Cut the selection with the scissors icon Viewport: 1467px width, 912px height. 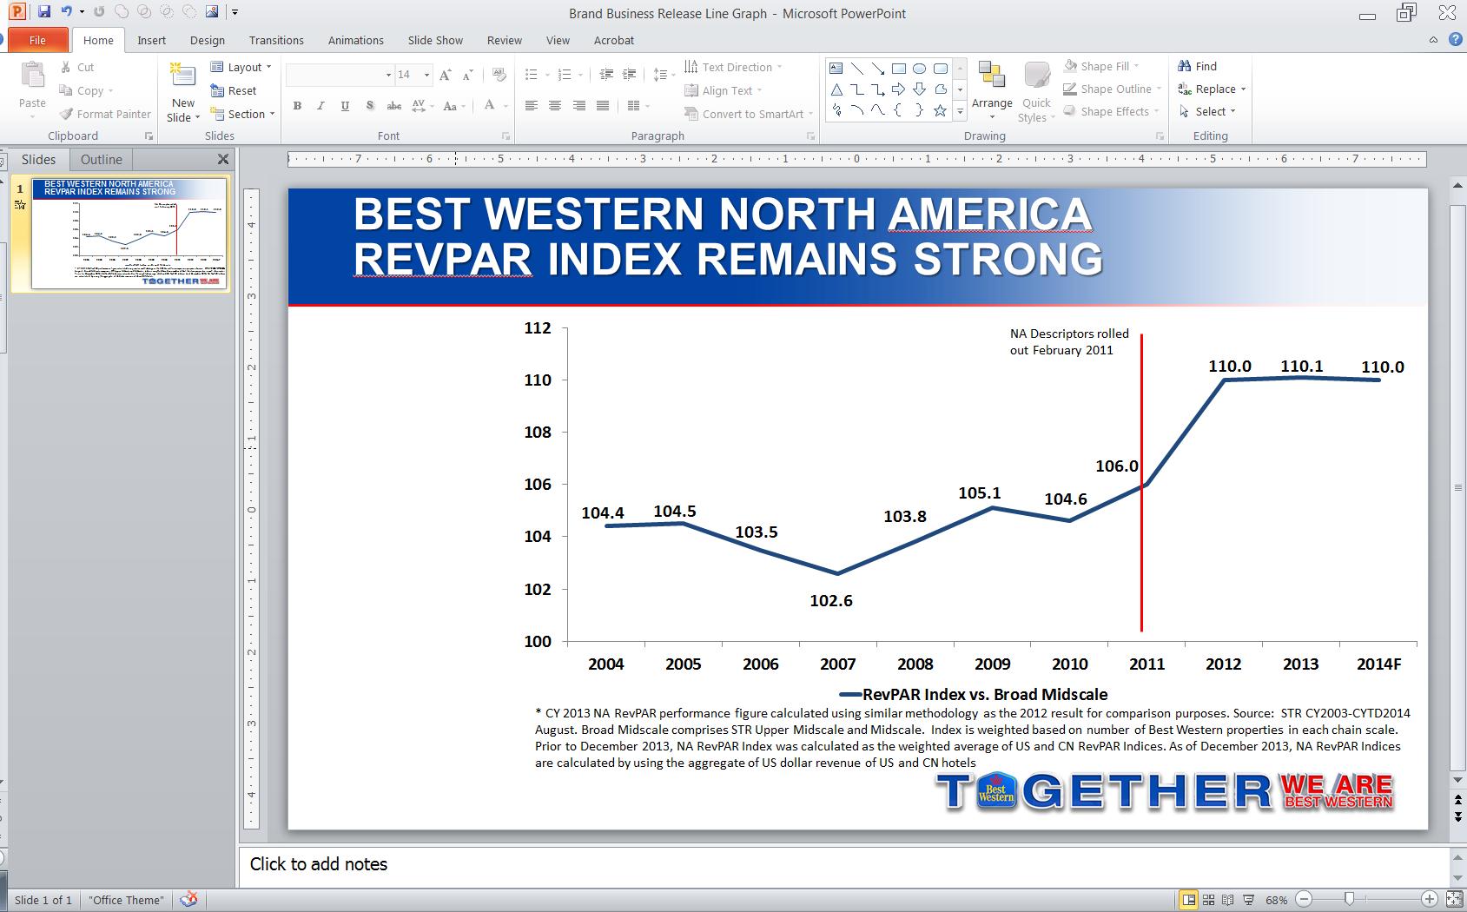coord(66,67)
